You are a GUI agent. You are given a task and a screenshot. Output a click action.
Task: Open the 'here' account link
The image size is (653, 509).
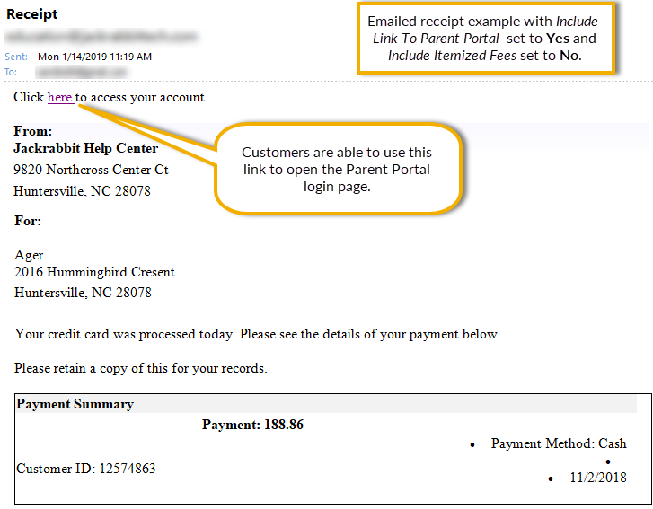point(60,97)
